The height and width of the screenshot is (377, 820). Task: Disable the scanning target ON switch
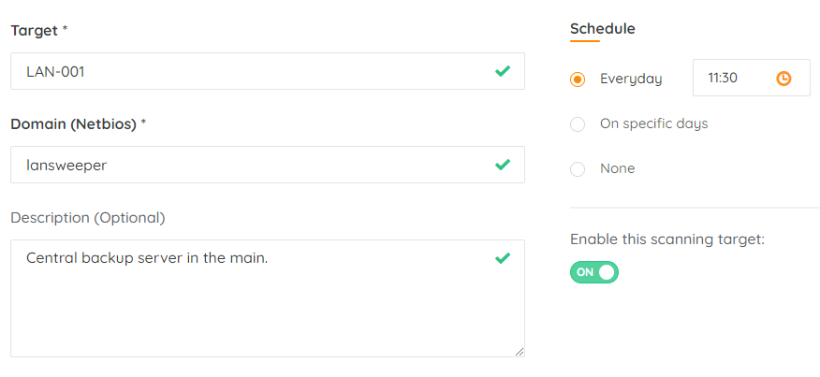594,272
